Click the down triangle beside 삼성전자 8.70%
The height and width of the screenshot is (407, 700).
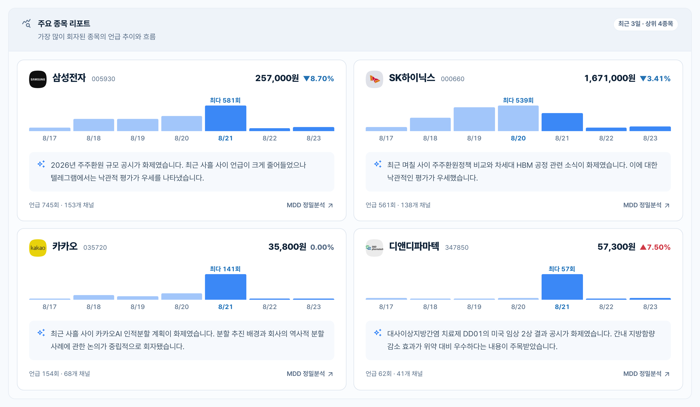tap(307, 79)
